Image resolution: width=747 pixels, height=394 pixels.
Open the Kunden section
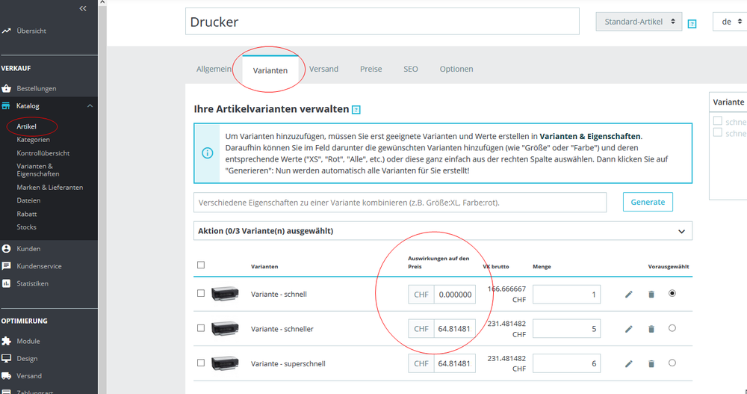click(x=28, y=249)
